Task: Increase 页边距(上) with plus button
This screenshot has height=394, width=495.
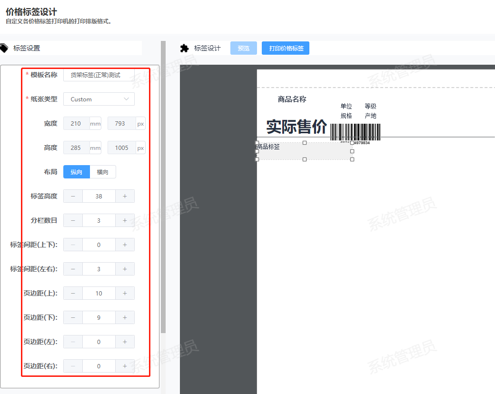Action: point(125,293)
